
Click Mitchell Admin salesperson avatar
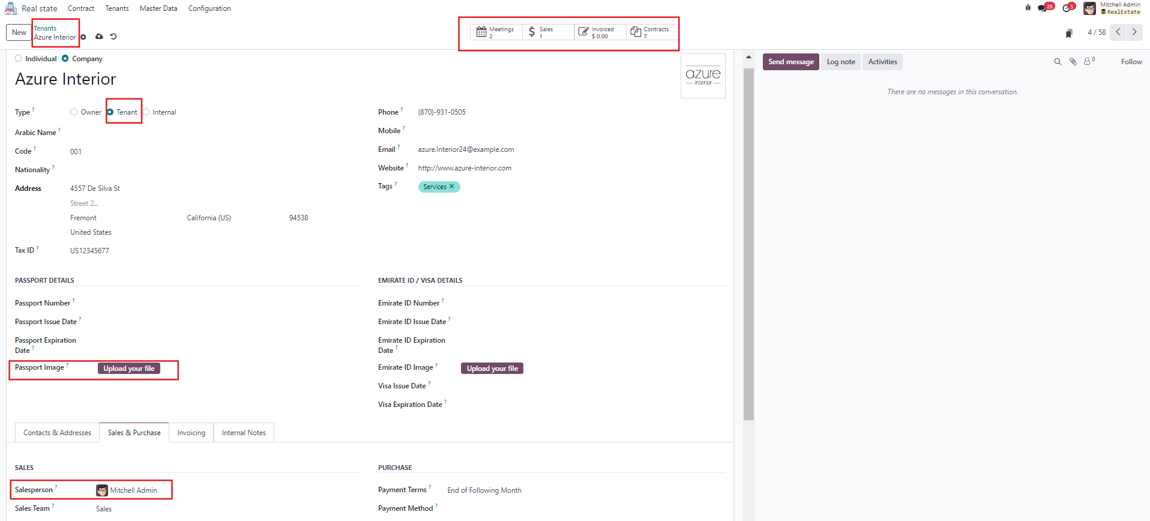click(102, 490)
